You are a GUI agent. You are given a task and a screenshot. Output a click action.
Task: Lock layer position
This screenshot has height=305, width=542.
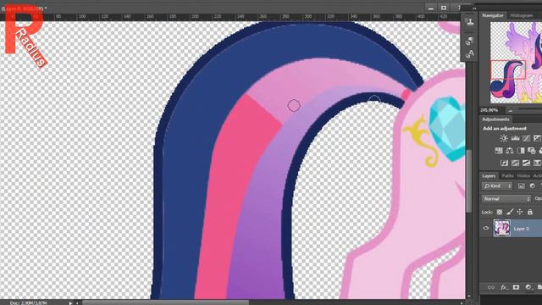point(519,212)
